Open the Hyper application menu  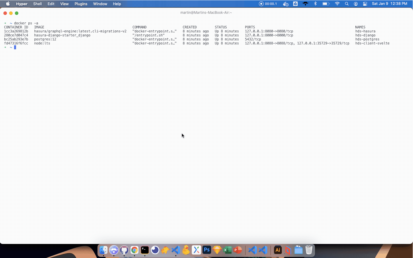coord(22,4)
